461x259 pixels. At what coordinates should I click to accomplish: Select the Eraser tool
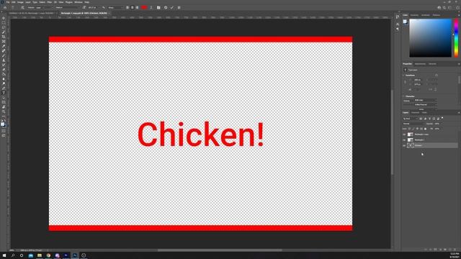4,70
